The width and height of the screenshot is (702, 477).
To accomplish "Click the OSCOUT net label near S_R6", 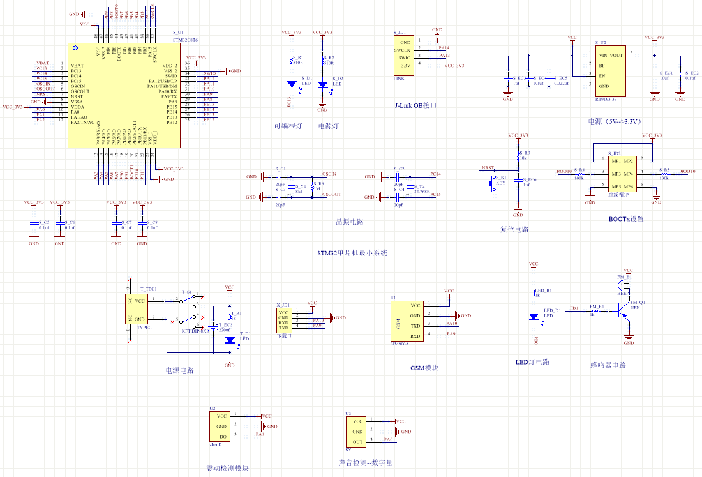I will (x=332, y=194).
